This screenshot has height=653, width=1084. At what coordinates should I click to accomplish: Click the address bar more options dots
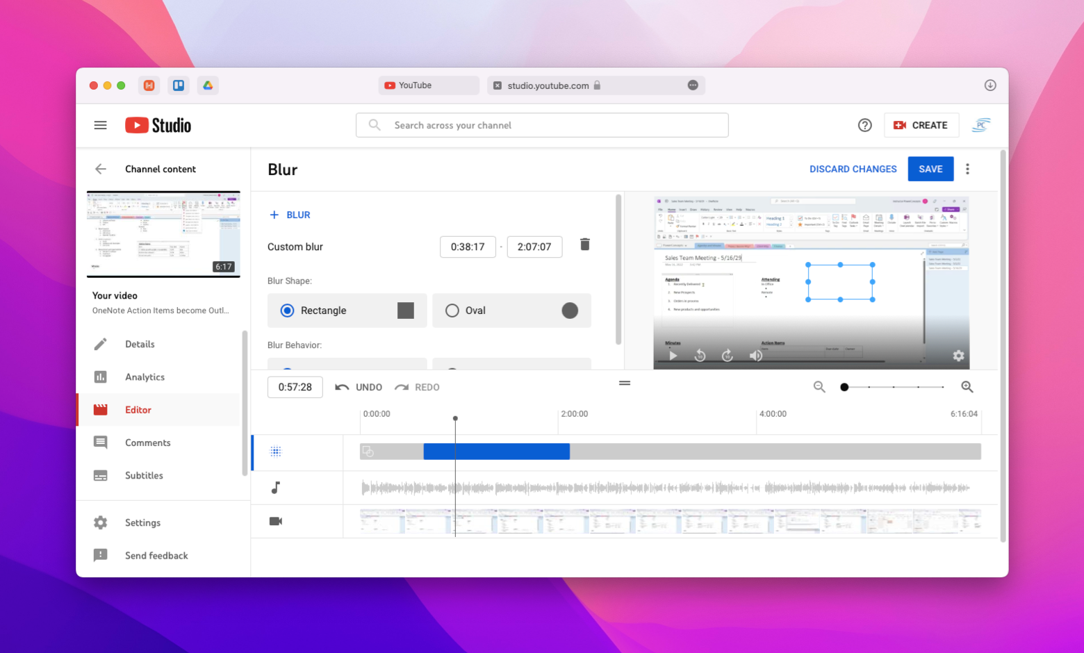coord(693,85)
